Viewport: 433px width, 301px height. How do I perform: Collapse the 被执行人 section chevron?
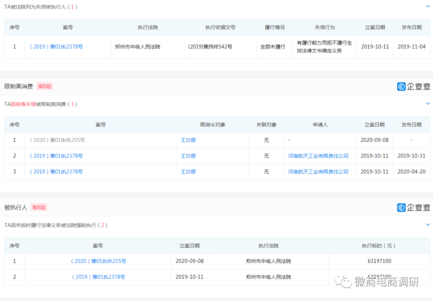428,225
